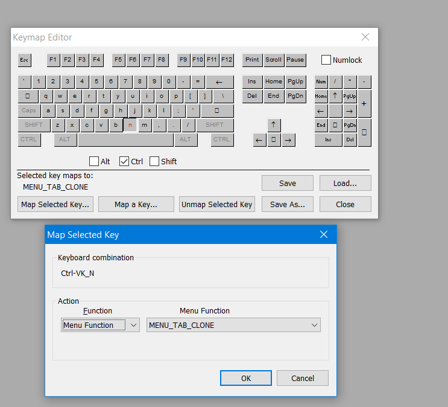This screenshot has height=407, width=448.
Task: Open the Function dropdown showing Menu Function
Action: 101,325
